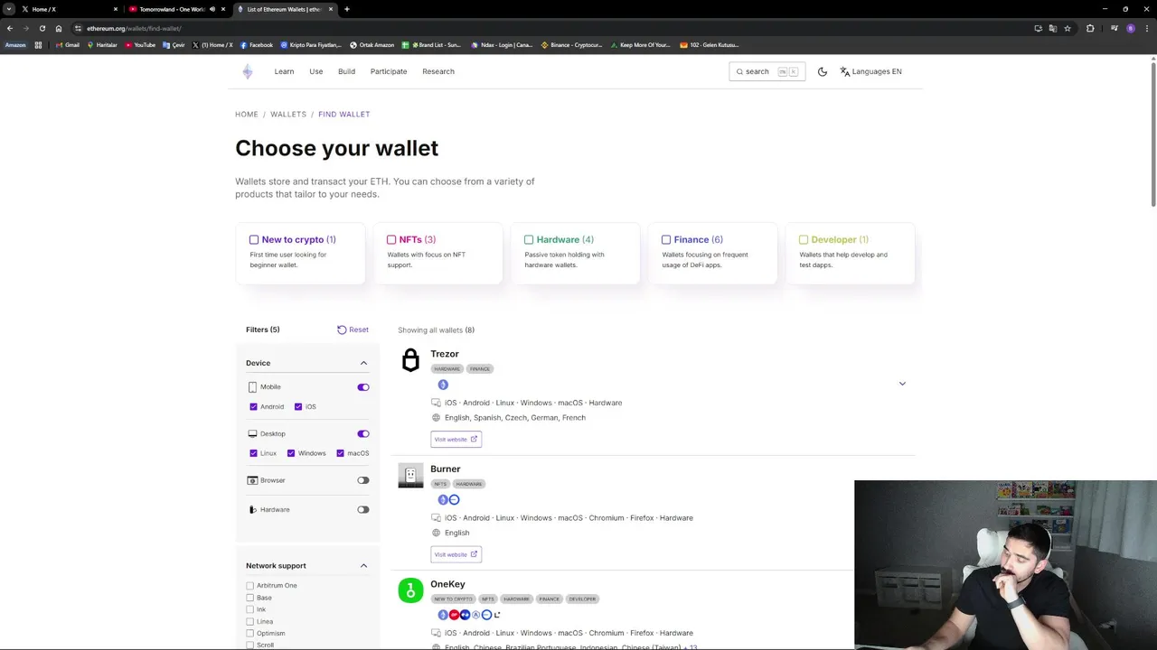Reload the page

tap(42, 28)
